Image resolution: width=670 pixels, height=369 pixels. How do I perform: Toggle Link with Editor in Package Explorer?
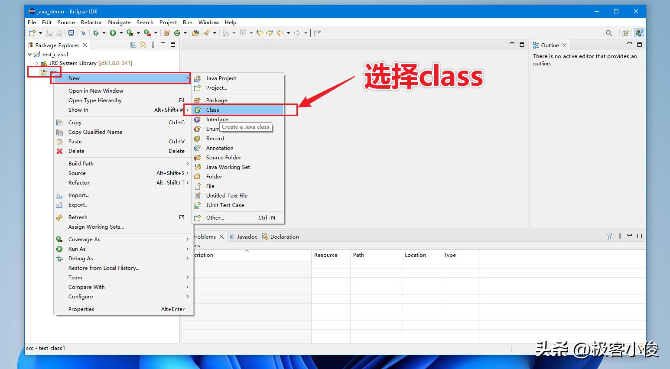pyautogui.click(x=143, y=45)
